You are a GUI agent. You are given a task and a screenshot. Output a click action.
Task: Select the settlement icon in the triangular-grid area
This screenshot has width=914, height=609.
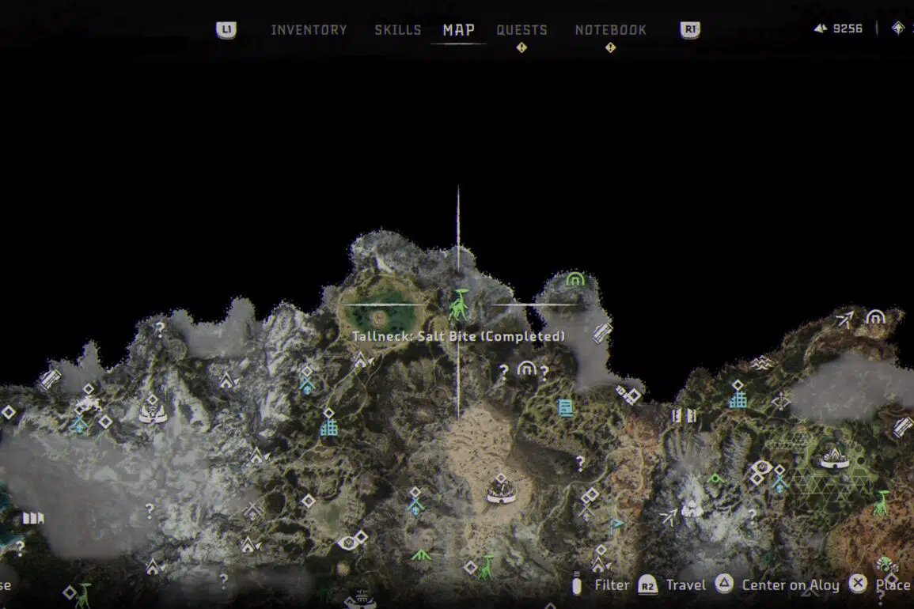834,456
